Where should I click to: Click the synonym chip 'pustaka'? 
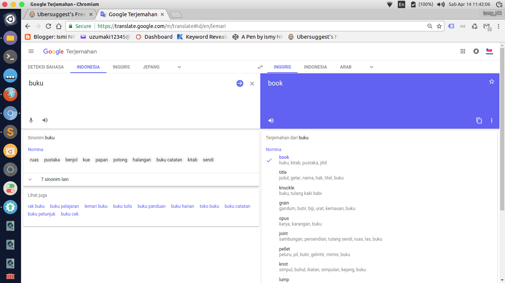click(x=52, y=160)
